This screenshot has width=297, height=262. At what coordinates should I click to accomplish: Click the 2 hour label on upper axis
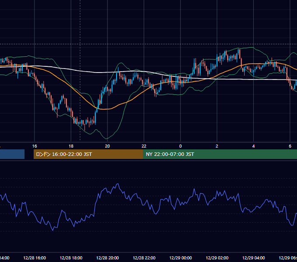(x=217, y=146)
